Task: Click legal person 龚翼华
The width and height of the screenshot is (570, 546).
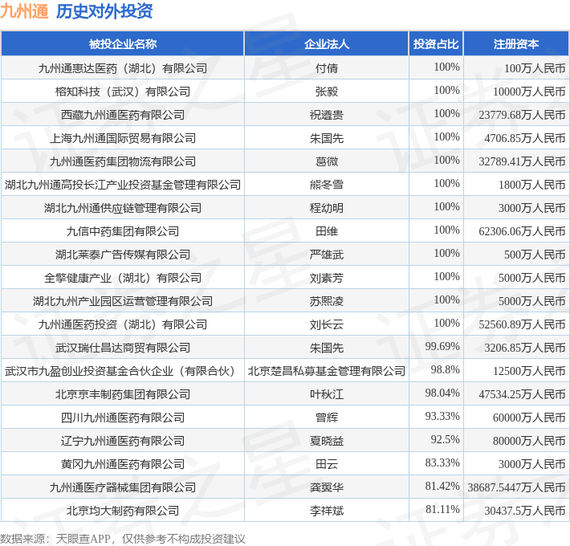Action: (327, 487)
